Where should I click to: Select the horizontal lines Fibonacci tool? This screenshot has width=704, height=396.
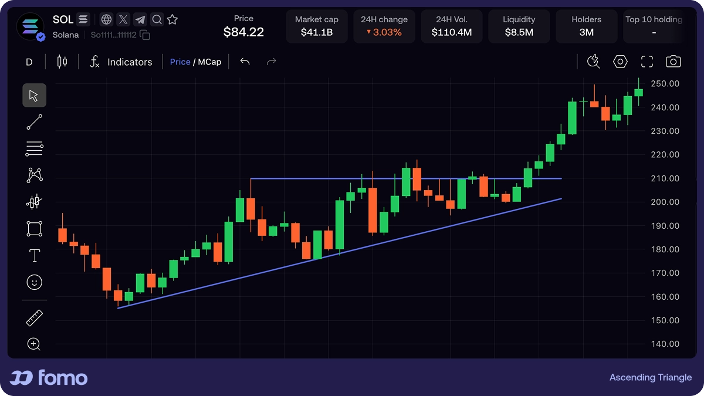35,149
